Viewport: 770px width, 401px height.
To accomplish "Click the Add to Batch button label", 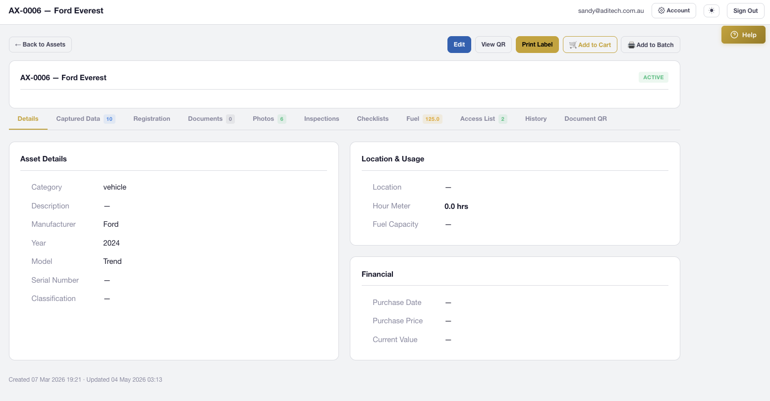I will [655, 45].
